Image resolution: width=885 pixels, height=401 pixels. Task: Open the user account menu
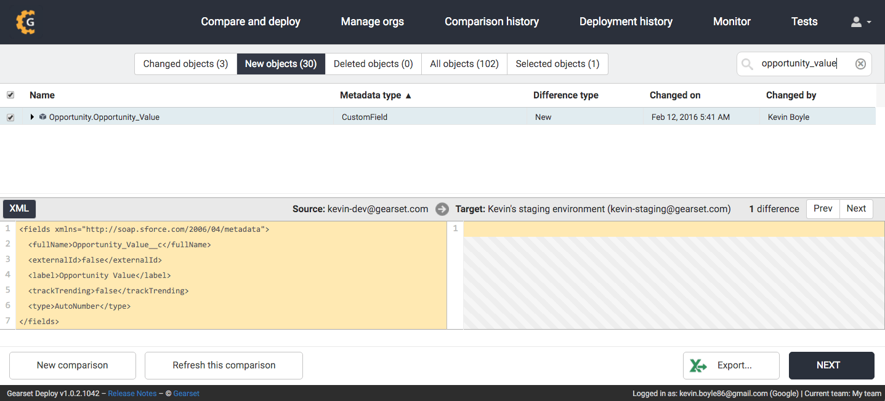860,22
